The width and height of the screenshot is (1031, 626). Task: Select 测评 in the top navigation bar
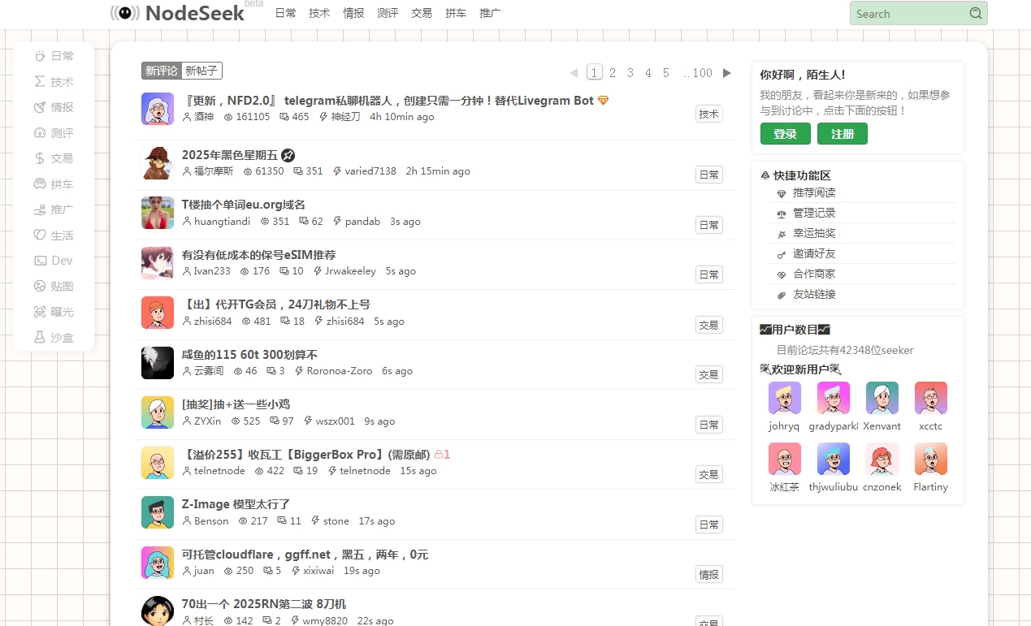coord(388,13)
